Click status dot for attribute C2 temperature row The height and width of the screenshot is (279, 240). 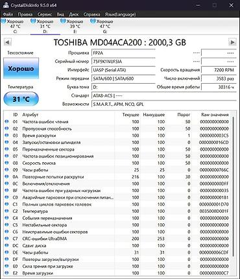pos(6,211)
